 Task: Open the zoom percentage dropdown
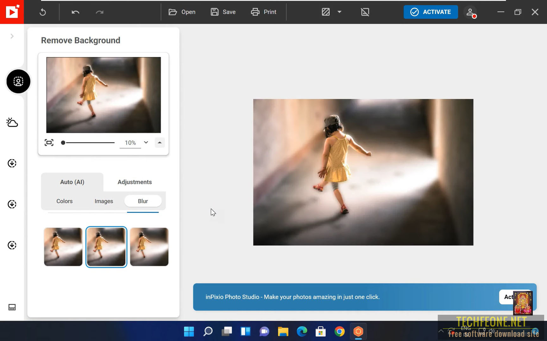[146, 143]
